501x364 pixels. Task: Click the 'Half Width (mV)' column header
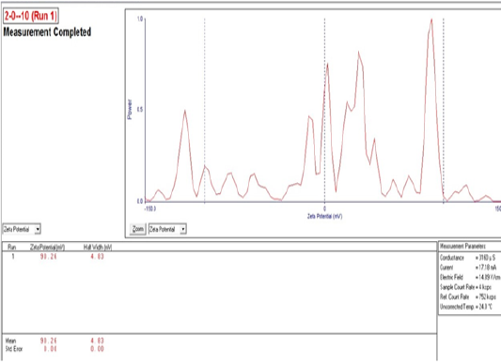click(x=98, y=248)
